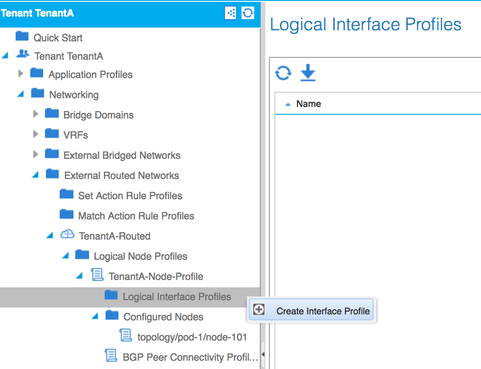Collapse the TenantA-Node-Profile node

(x=79, y=275)
